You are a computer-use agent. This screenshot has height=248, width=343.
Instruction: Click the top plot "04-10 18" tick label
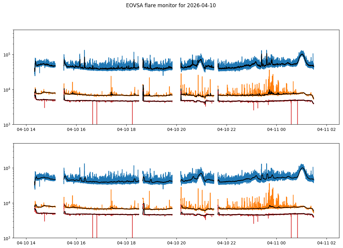(x=126, y=129)
